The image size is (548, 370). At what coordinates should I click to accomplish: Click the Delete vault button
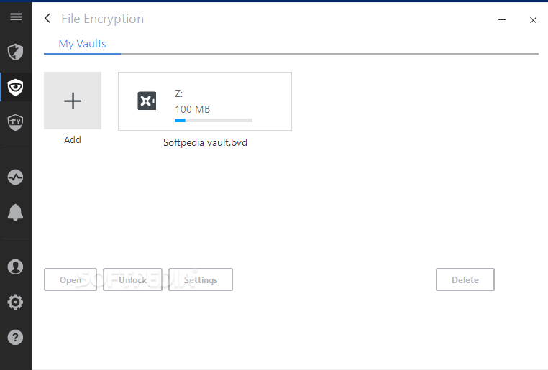pos(465,279)
